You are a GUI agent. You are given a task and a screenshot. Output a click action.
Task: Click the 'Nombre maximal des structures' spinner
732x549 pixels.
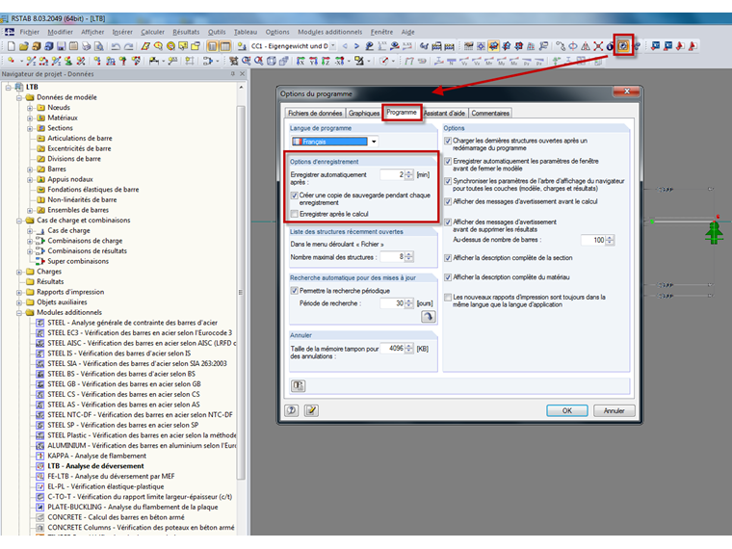coord(409,257)
